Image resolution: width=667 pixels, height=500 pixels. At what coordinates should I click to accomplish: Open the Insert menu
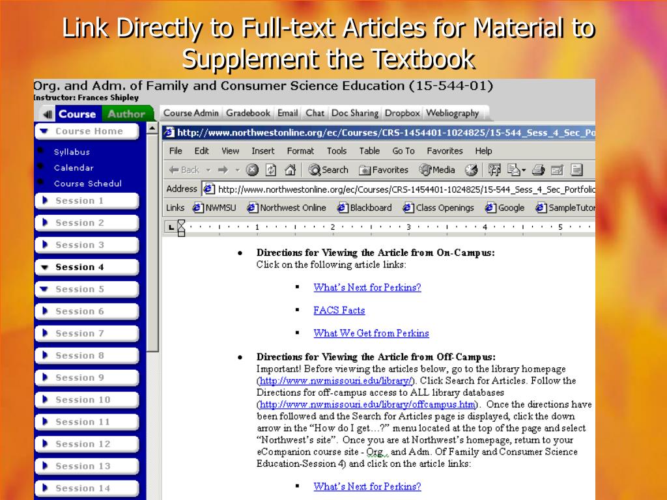[263, 150]
